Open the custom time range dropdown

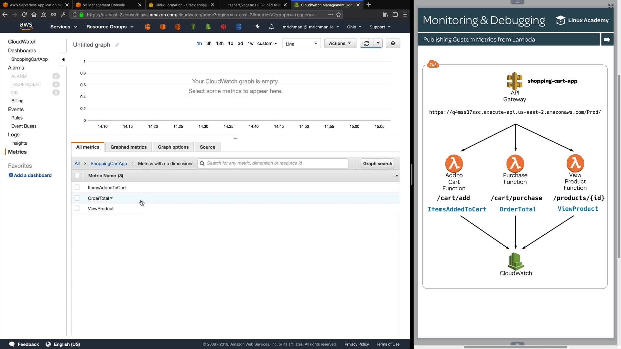tap(267, 43)
